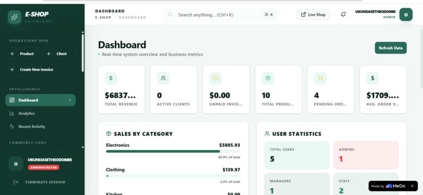Click the UKUNDASETHEODOMIR name in top bar

[375, 12]
